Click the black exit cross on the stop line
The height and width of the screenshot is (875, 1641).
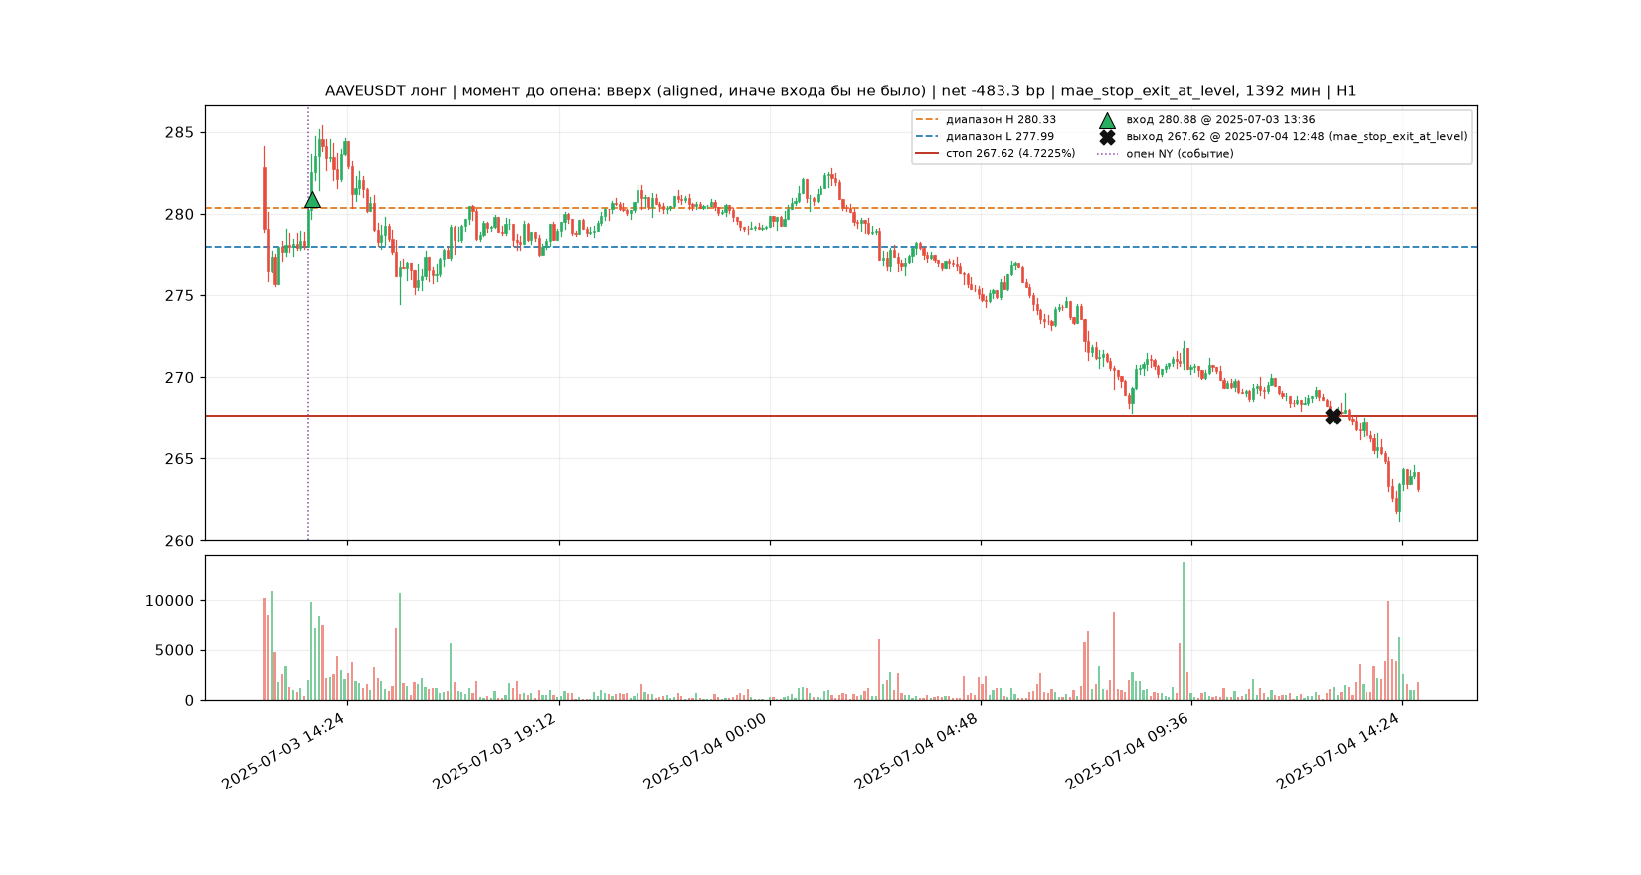pyautogui.click(x=1333, y=416)
